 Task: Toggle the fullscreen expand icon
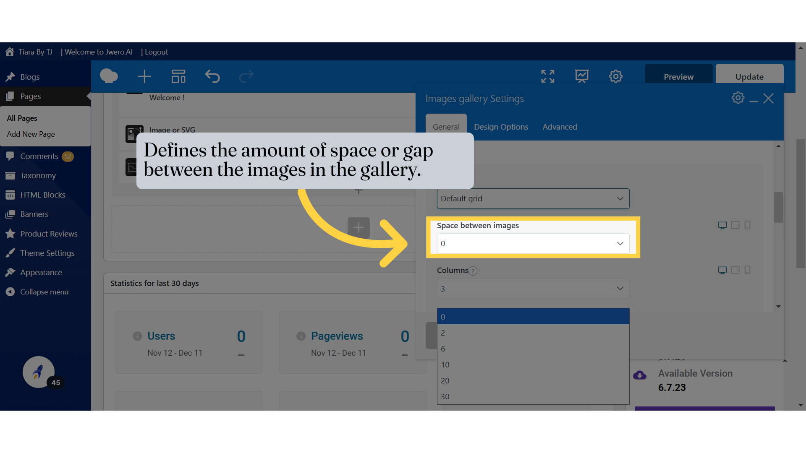[548, 76]
